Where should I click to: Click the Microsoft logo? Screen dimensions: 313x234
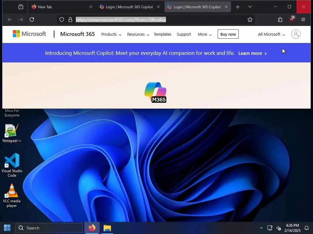coord(29,34)
